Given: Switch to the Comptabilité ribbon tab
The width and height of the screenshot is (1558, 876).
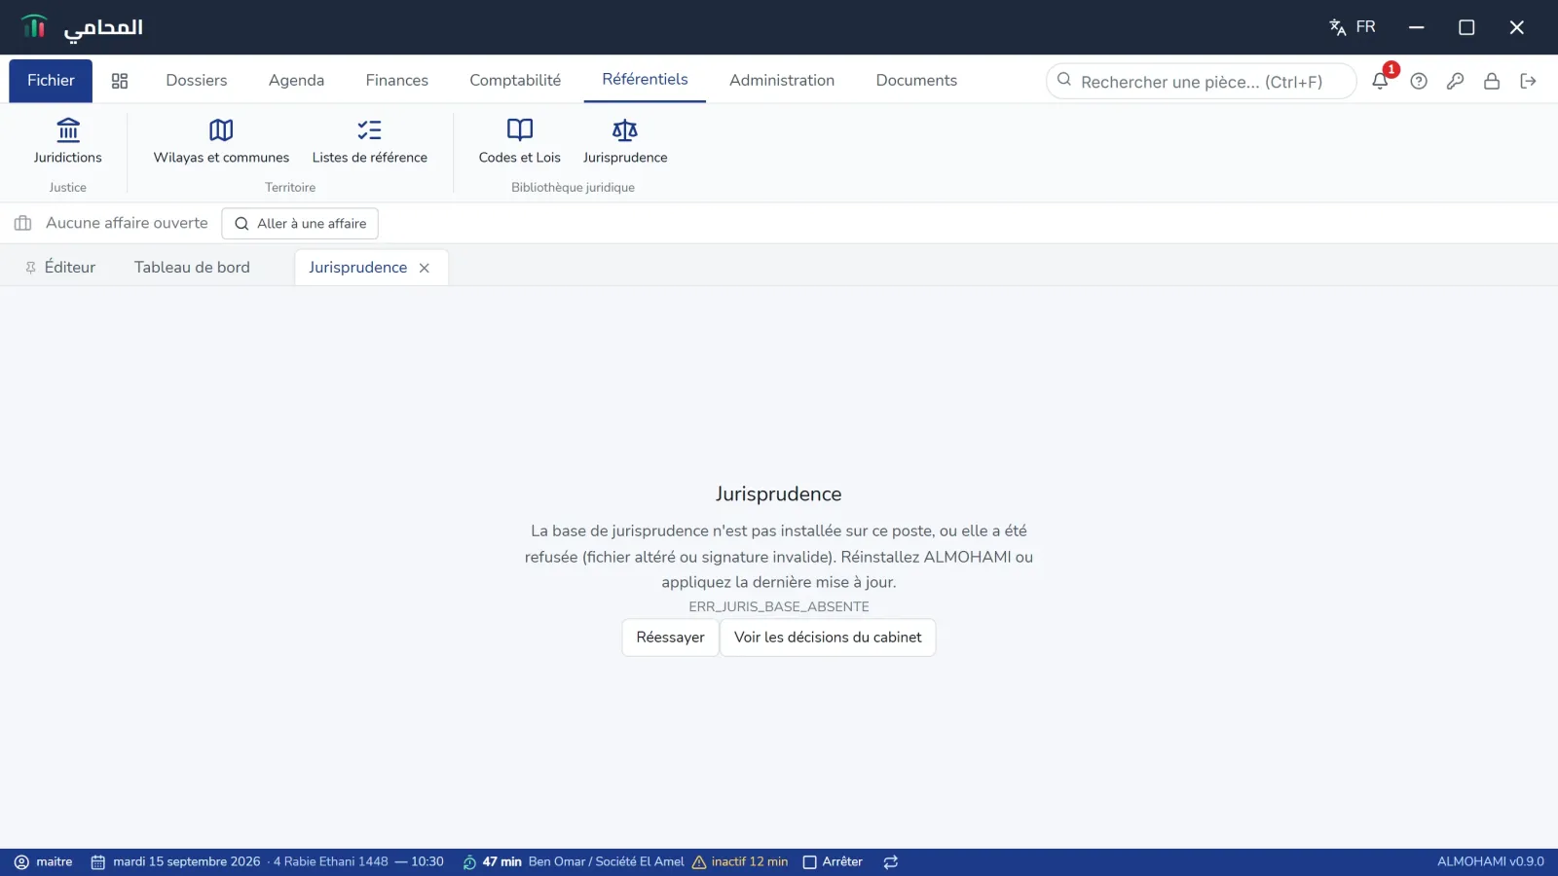Looking at the screenshot, I should point(515,81).
